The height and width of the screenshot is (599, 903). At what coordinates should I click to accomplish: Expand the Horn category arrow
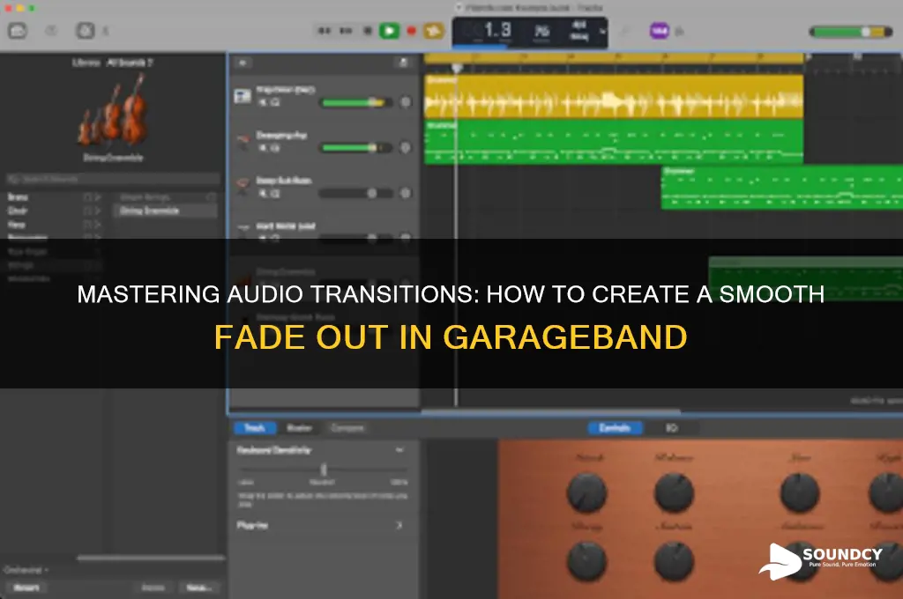(97, 225)
